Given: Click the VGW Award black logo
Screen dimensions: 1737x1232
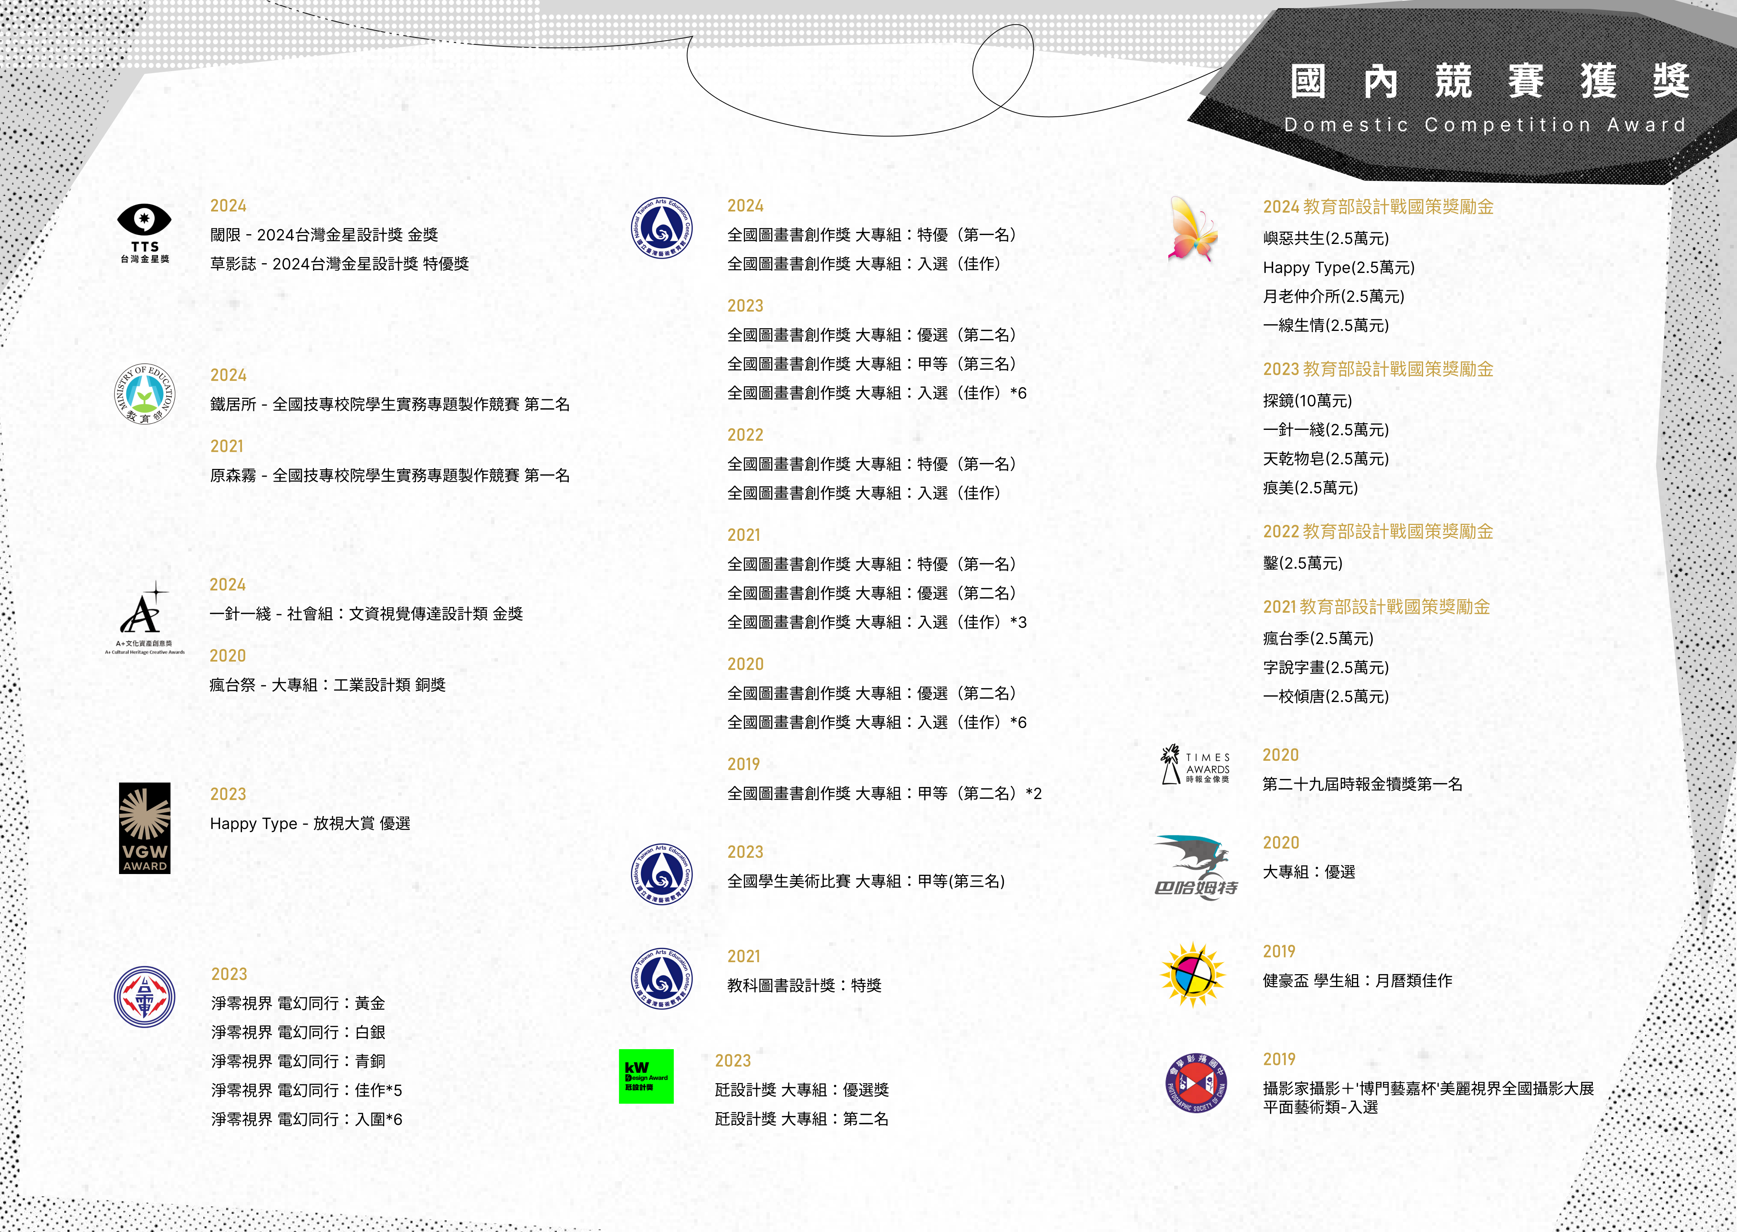Looking at the screenshot, I should click(144, 828).
